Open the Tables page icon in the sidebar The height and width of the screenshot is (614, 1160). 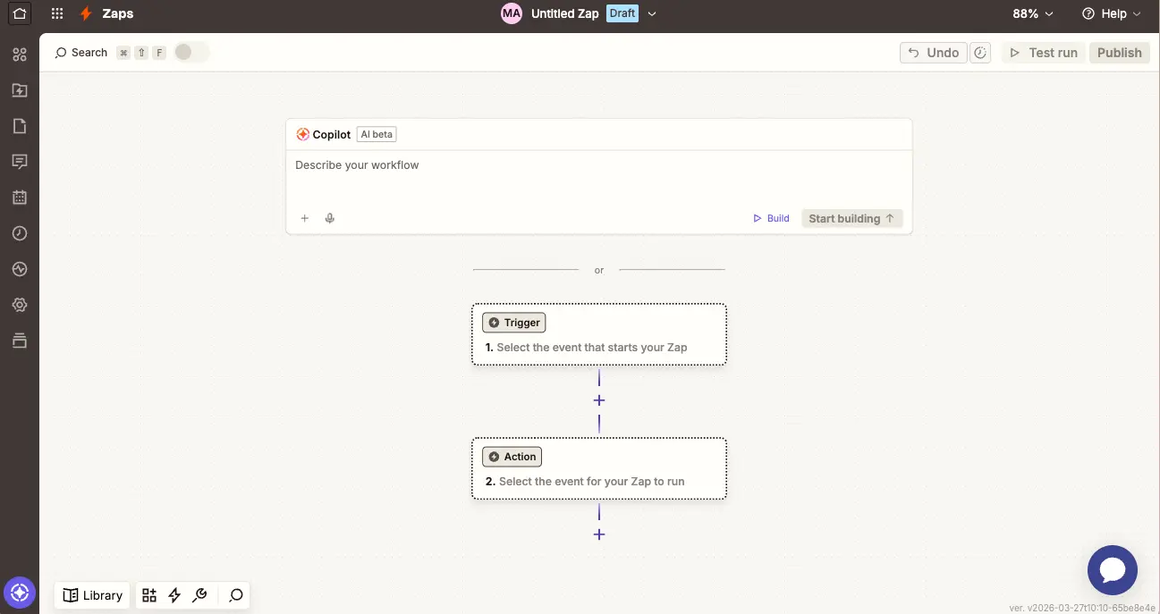pyautogui.click(x=20, y=125)
